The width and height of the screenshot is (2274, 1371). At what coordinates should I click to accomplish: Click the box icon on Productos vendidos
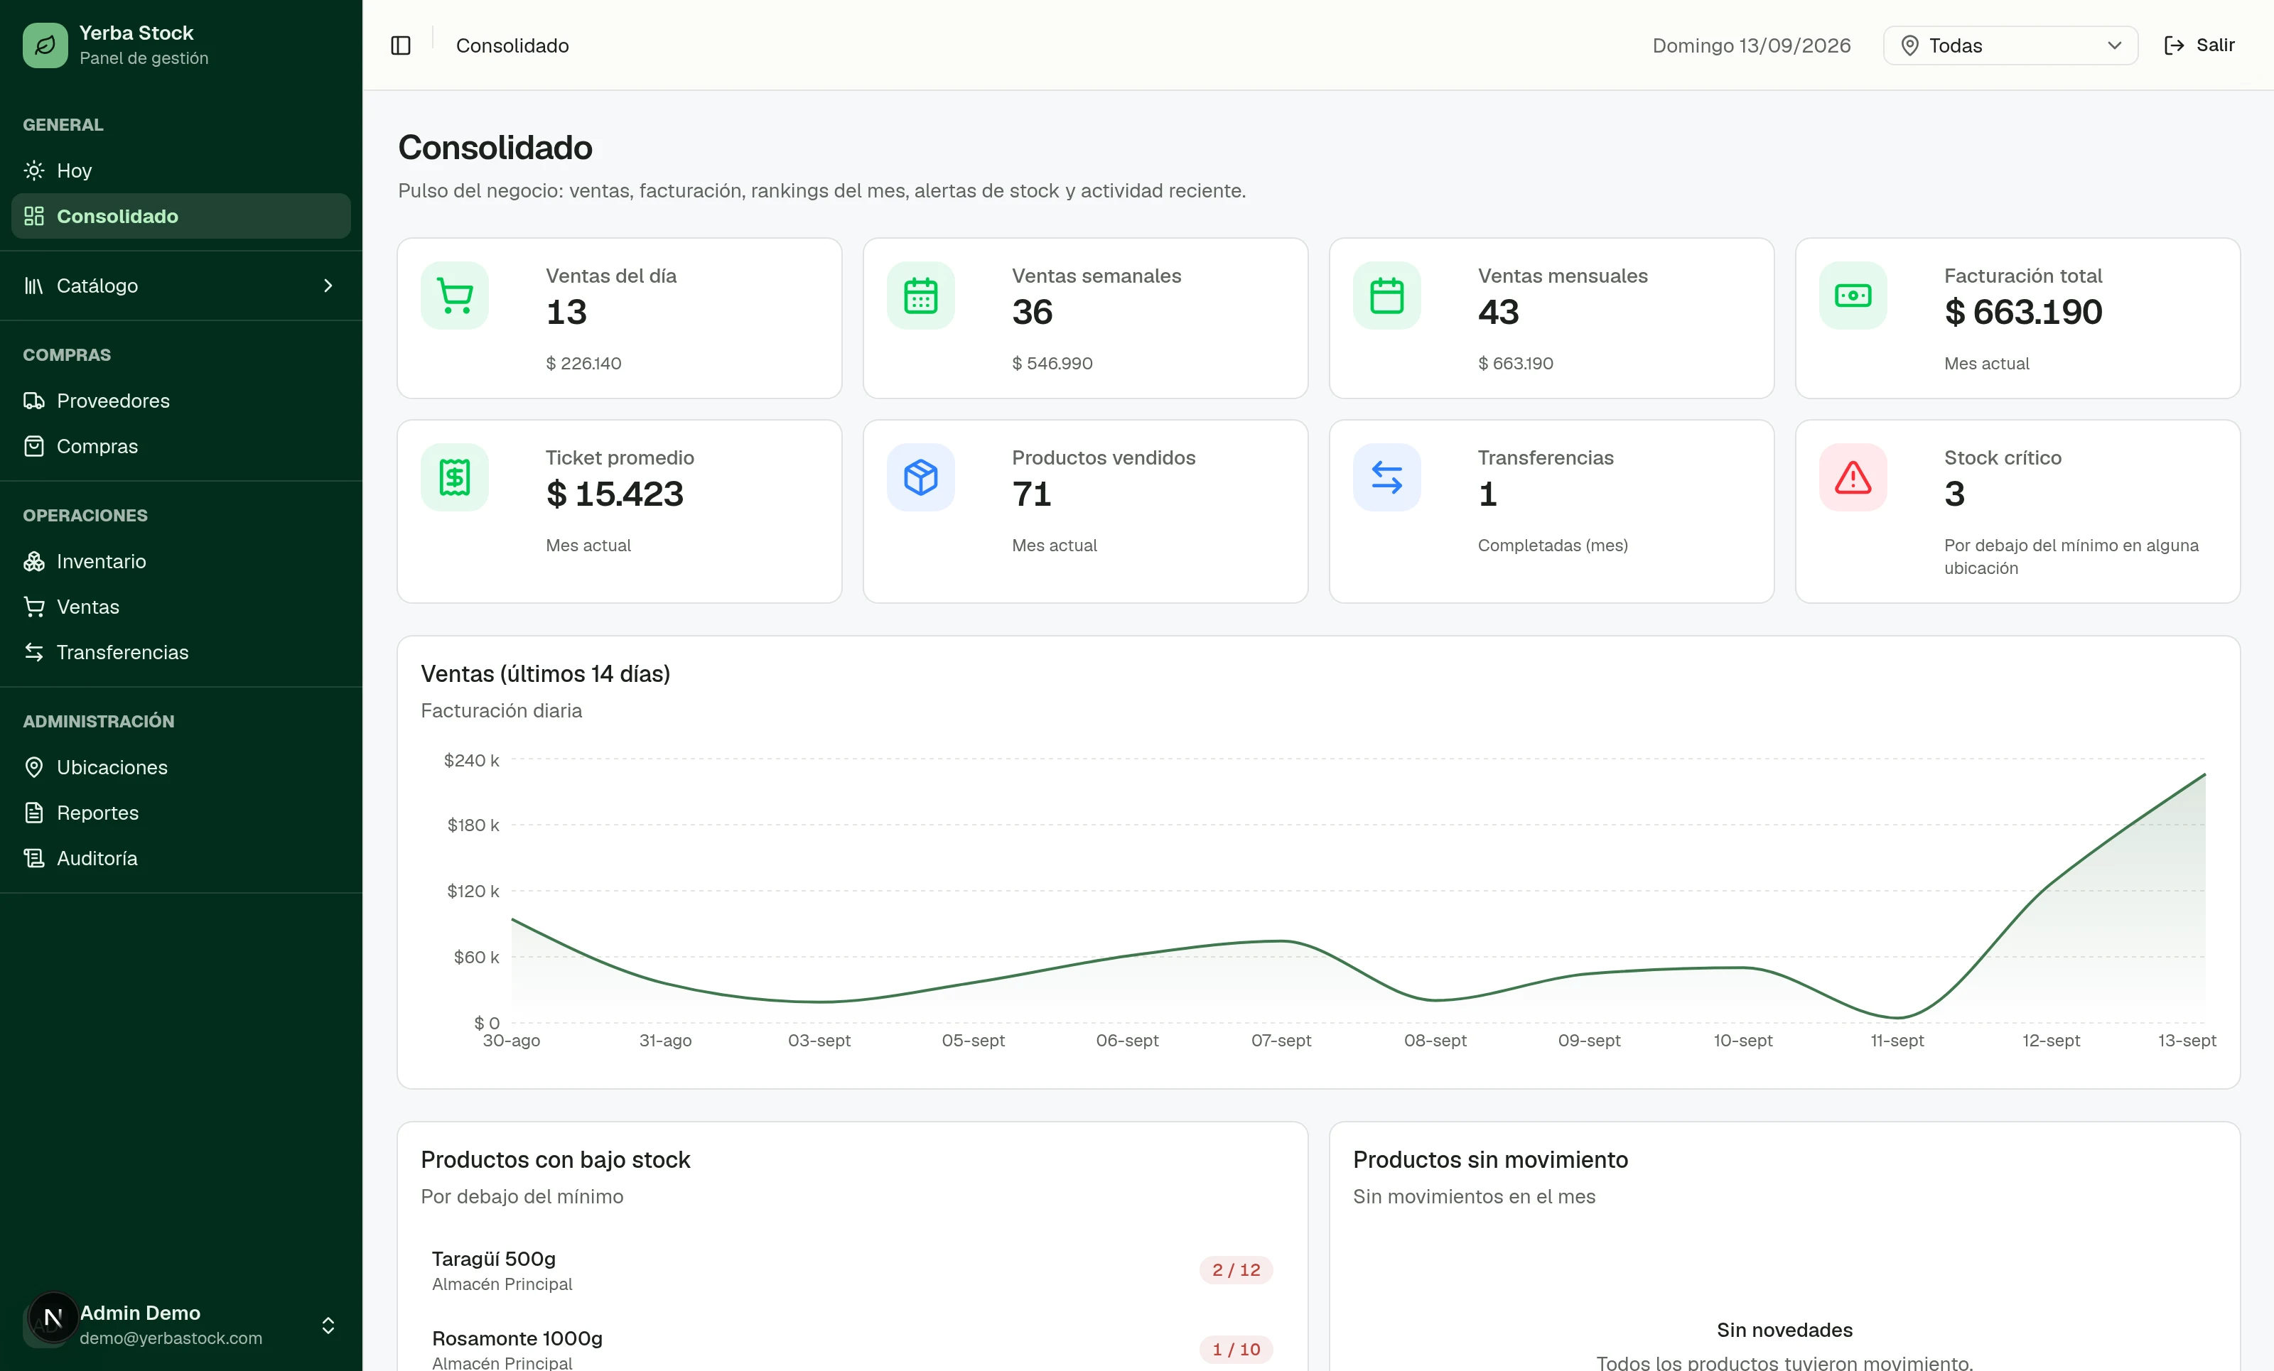(921, 477)
